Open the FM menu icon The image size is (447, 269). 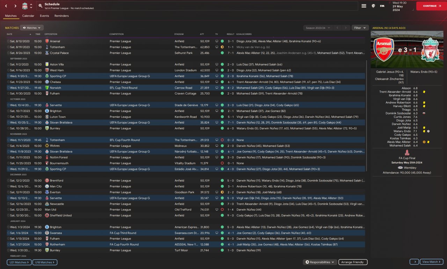pyautogui.click(x=382, y=6)
